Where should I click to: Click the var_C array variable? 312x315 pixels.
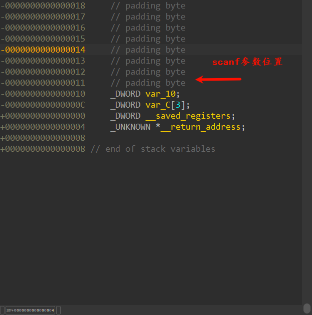[x=158, y=105]
